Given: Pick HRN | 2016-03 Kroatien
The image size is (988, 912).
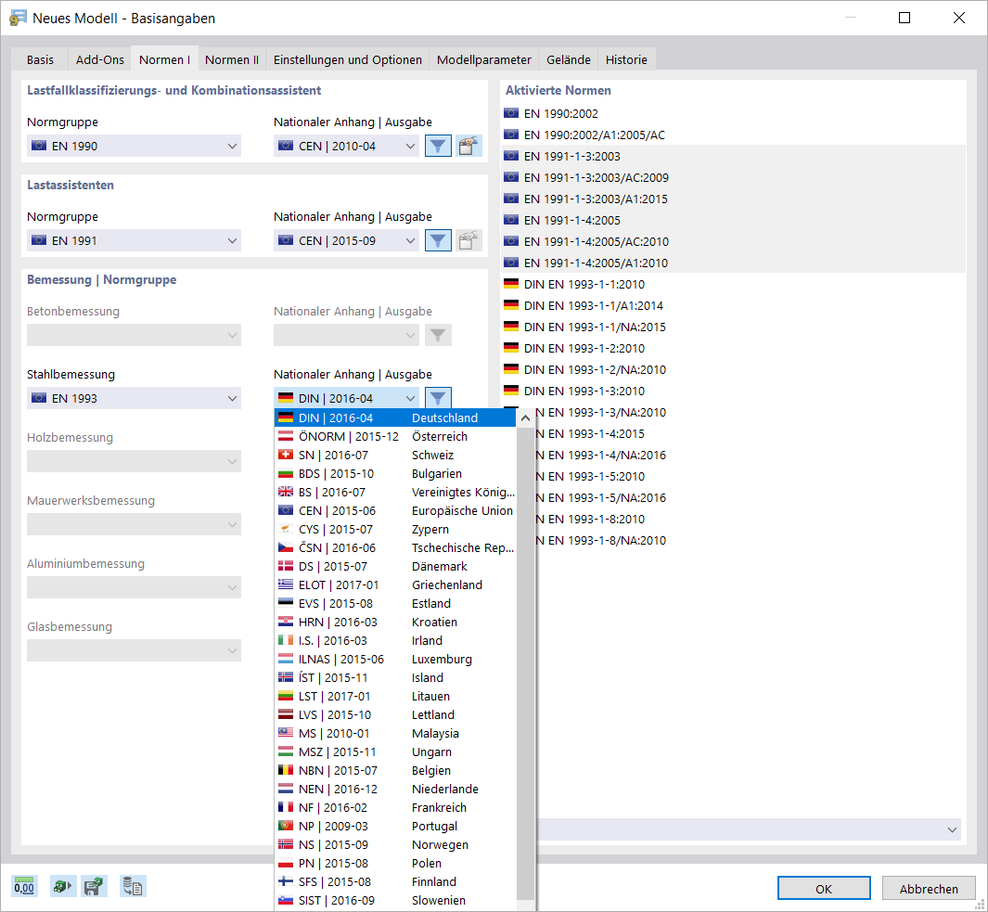Looking at the screenshot, I should tap(395, 623).
